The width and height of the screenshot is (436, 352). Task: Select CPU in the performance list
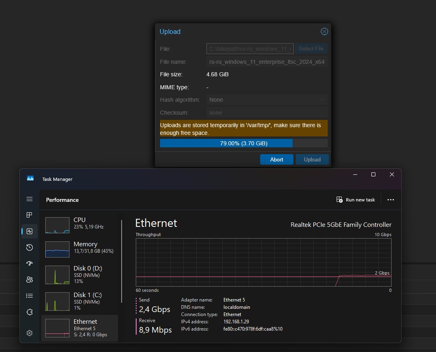click(x=80, y=225)
